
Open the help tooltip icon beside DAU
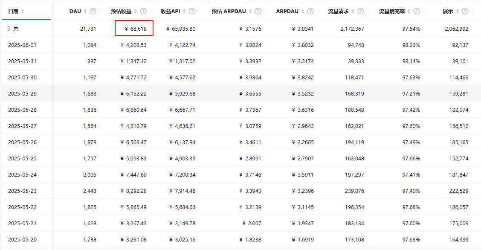coord(93,11)
